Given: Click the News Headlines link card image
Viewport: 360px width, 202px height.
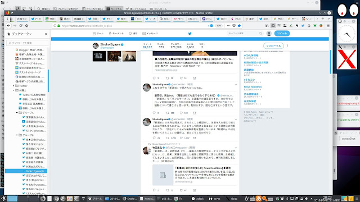Looking at the screenshot, I should click(x=163, y=175).
